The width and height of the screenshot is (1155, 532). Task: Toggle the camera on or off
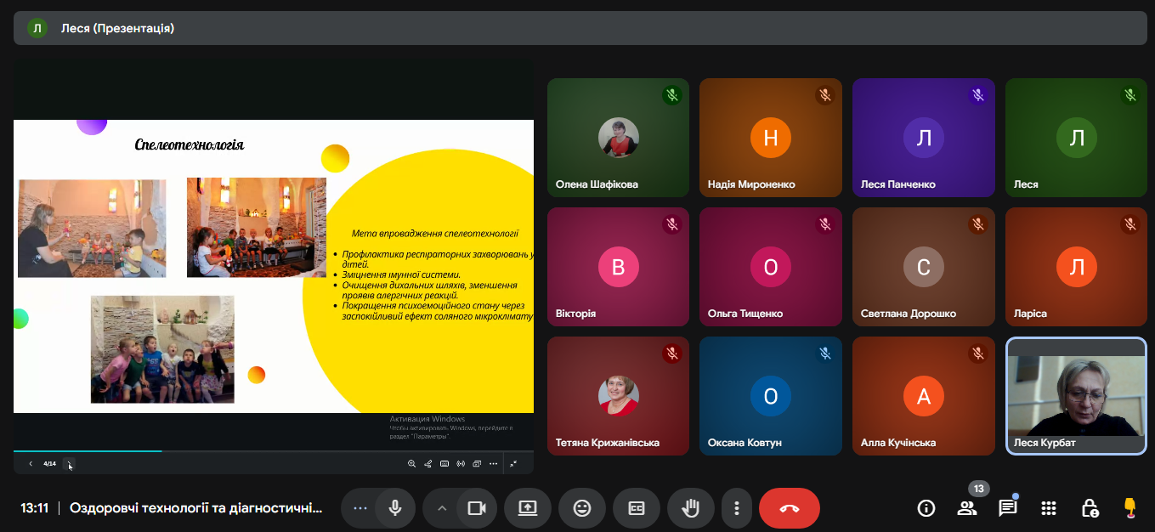(x=477, y=508)
